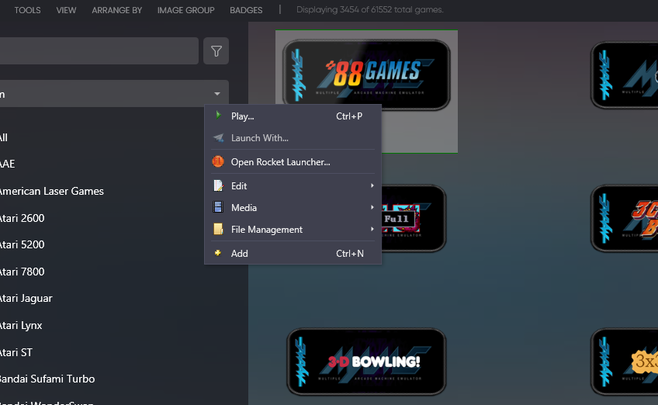Click the Edit notepad icon

point(218,185)
